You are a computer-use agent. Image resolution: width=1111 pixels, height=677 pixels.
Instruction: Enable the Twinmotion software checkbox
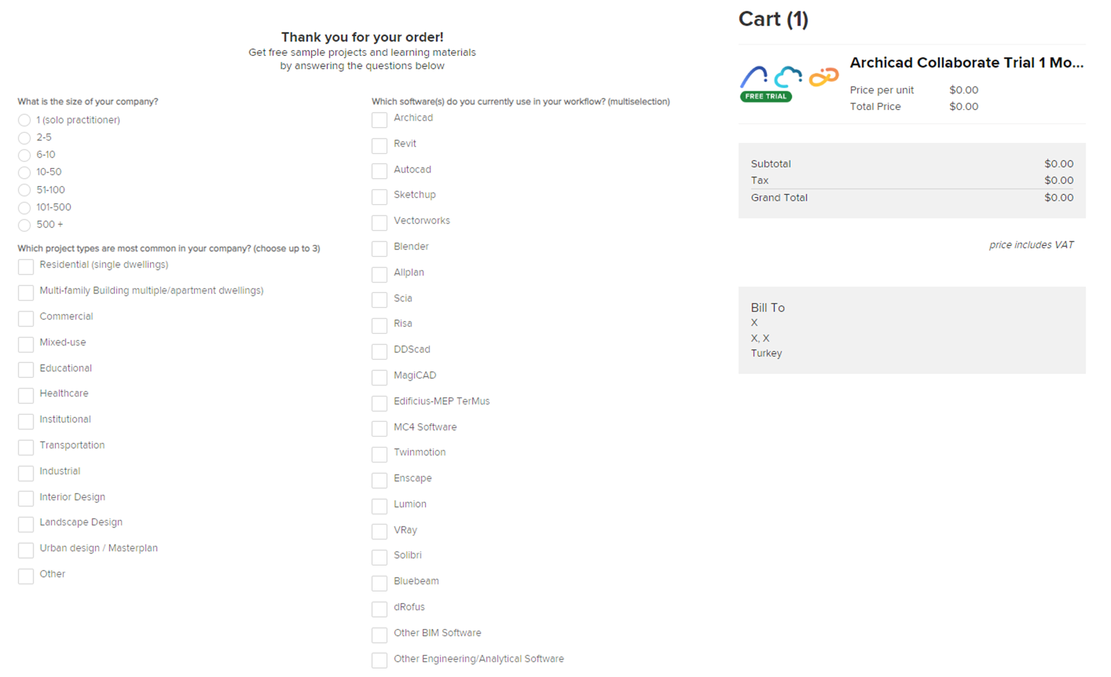379,454
